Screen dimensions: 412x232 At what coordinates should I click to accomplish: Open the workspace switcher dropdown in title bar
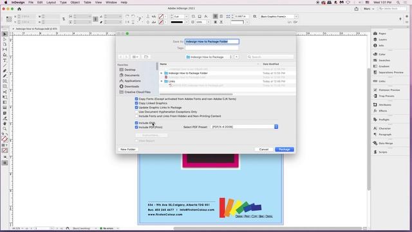click(369, 8)
